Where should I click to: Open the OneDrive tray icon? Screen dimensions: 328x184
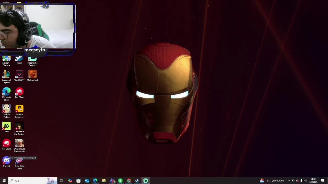click(297, 181)
